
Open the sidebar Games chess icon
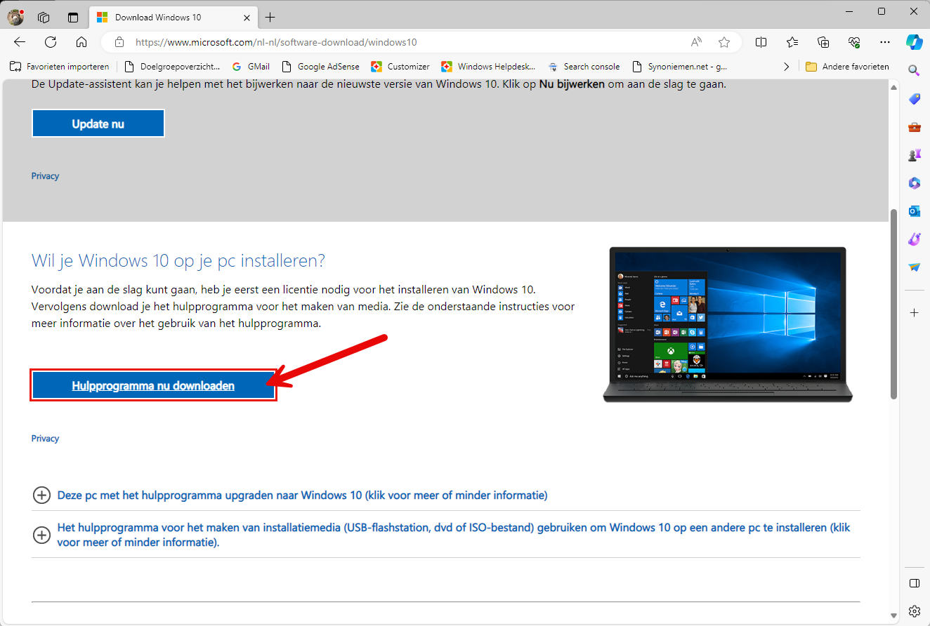(914, 155)
